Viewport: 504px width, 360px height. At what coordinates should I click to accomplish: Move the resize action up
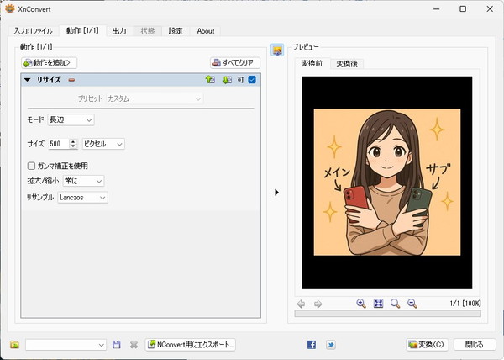pyautogui.click(x=210, y=80)
